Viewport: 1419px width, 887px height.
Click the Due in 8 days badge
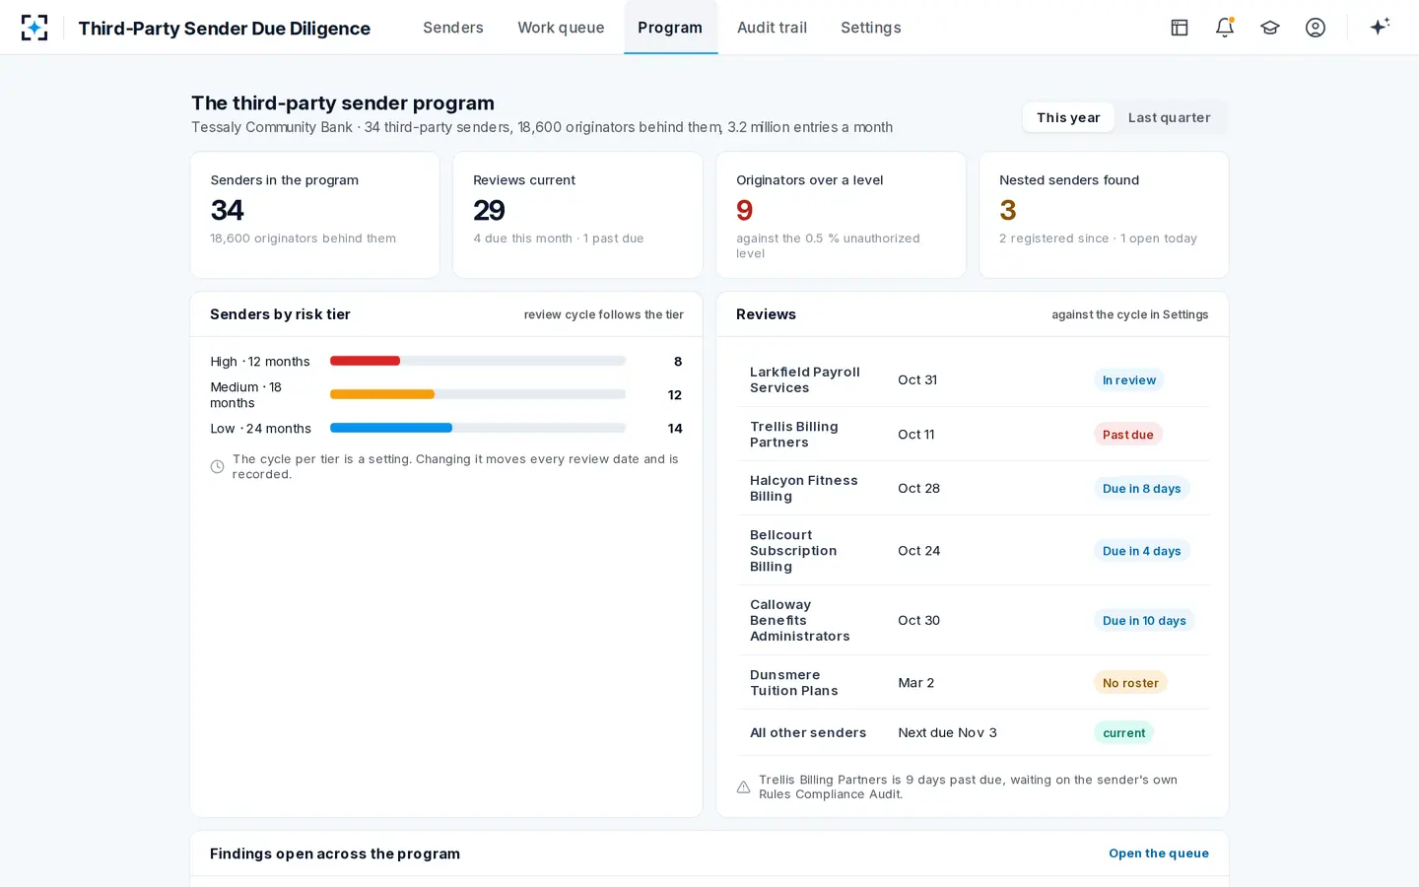[1142, 488]
